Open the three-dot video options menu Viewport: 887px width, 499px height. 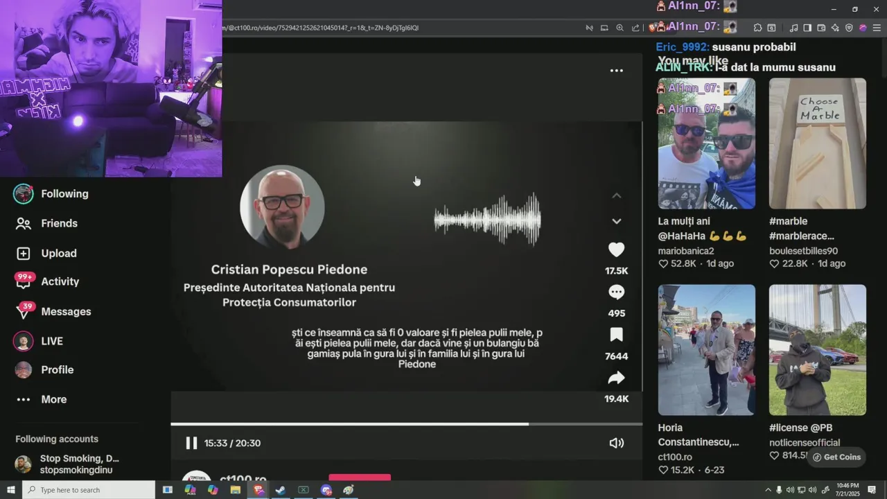point(616,71)
